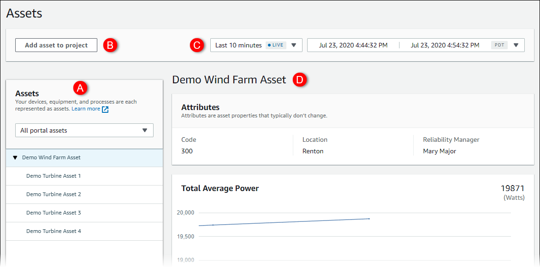
Task: Click the external link icon beside Learn more
Action: point(105,109)
